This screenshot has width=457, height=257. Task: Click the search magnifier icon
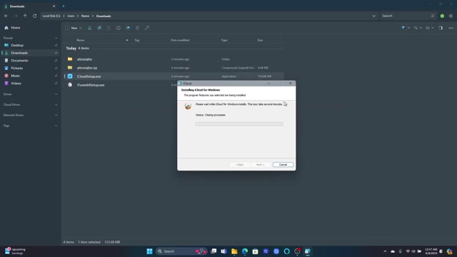click(433, 16)
